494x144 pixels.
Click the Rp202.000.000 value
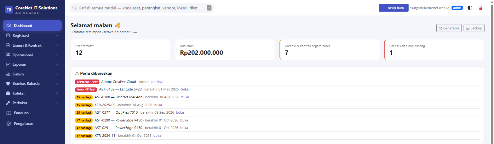[x=201, y=53]
